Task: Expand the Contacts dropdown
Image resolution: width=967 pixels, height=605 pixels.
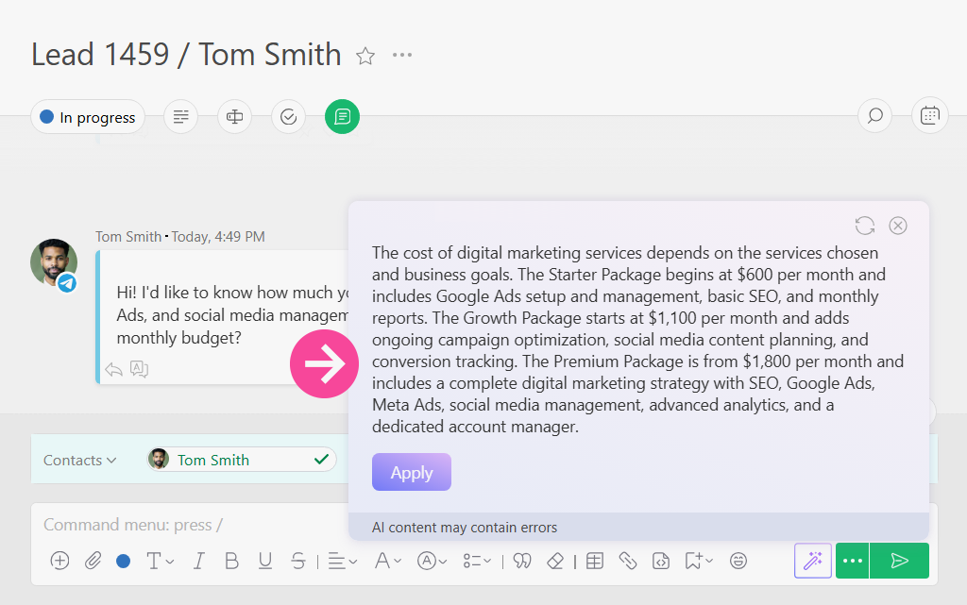Action: point(79,461)
